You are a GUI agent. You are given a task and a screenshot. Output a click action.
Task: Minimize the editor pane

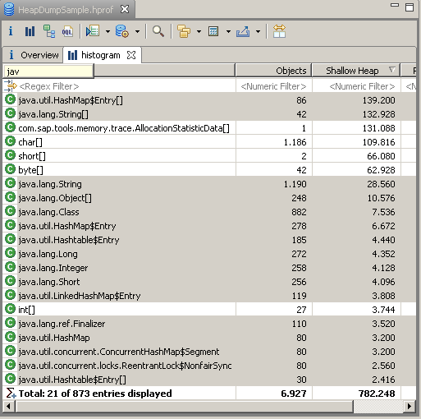coord(395,6)
